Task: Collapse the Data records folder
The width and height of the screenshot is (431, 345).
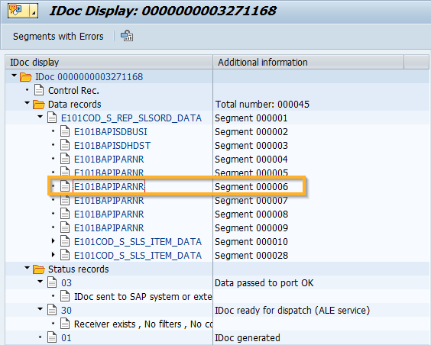Action: point(27,103)
